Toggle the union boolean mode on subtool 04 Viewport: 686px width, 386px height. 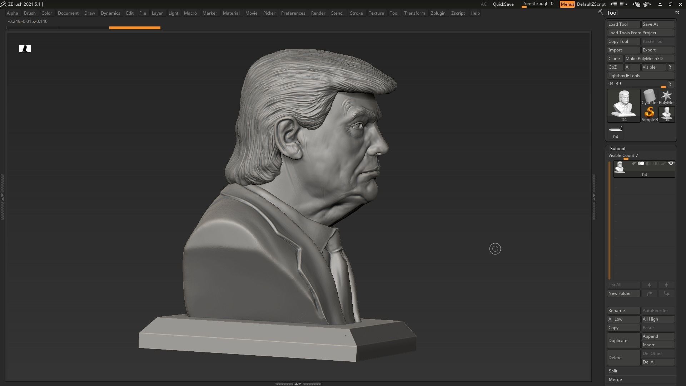pos(641,163)
